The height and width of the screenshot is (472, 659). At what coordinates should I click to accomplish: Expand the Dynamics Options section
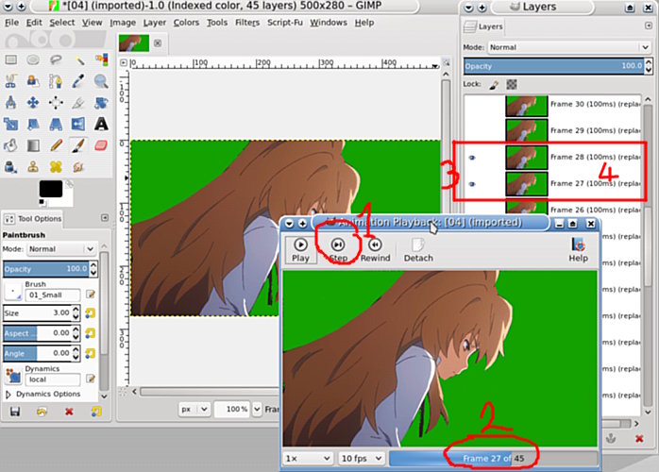pyautogui.click(x=8, y=395)
